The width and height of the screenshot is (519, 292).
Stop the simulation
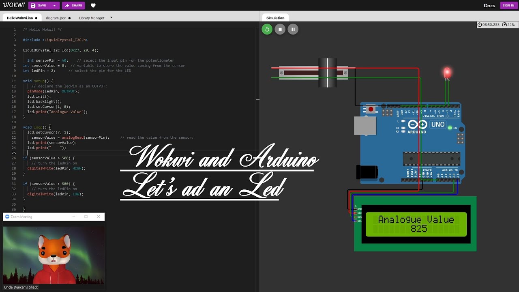280,29
